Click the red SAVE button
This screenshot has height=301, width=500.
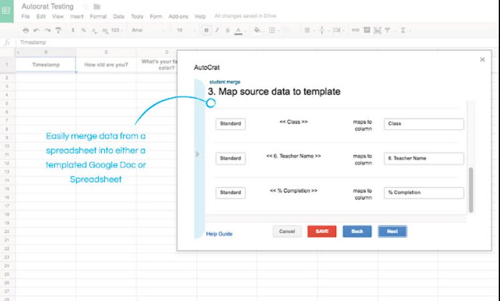[x=322, y=232]
